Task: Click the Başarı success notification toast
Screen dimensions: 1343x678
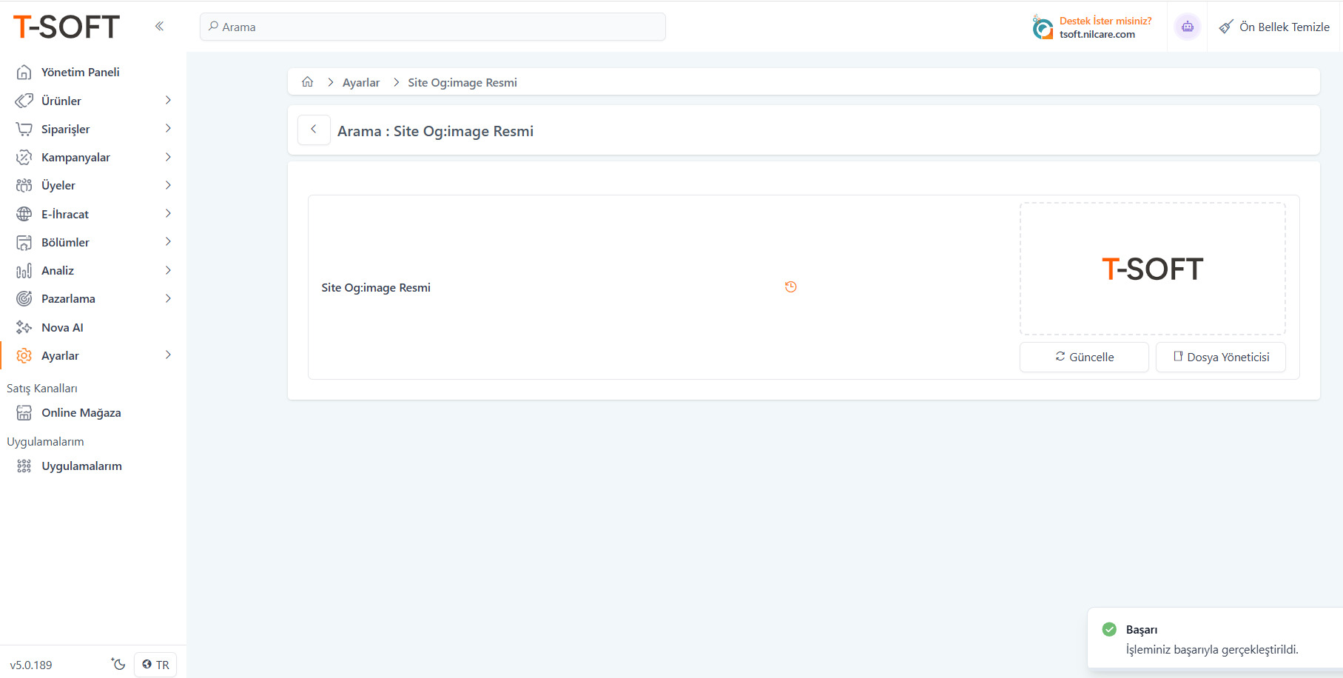Action: (1215, 638)
